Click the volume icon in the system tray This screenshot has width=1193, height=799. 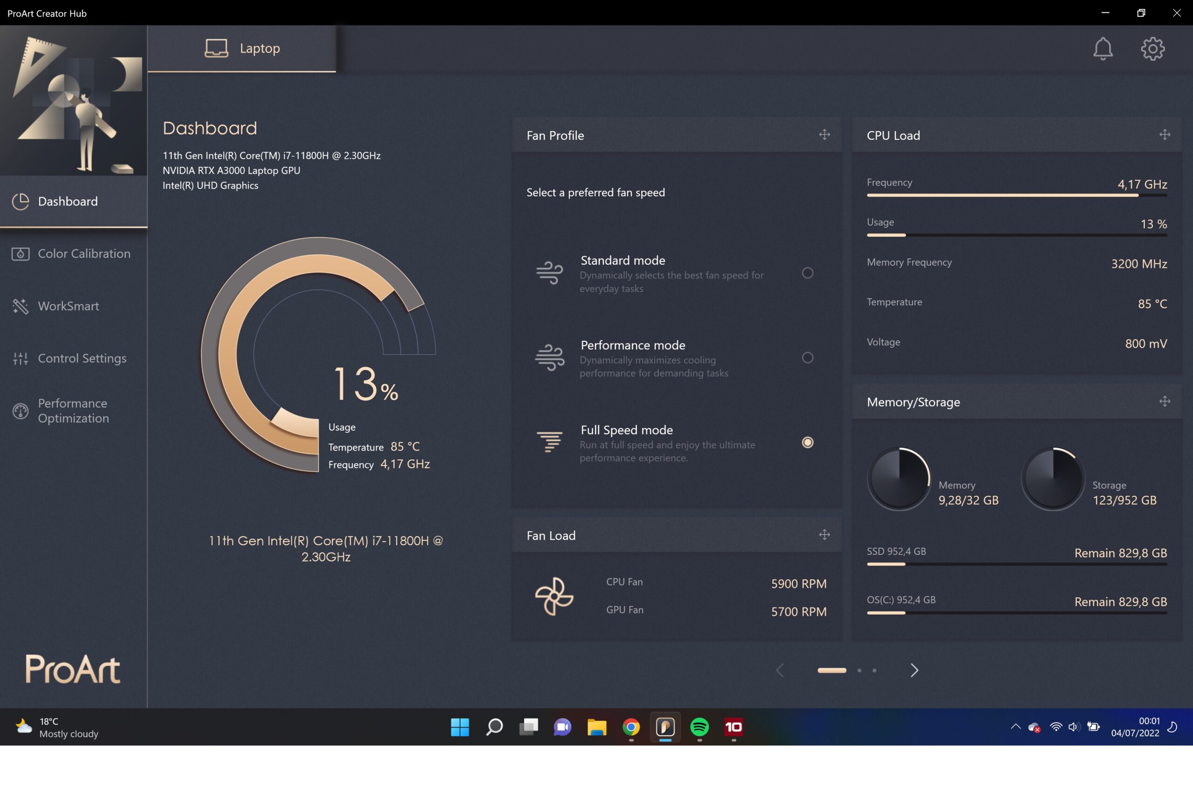point(1073,727)
